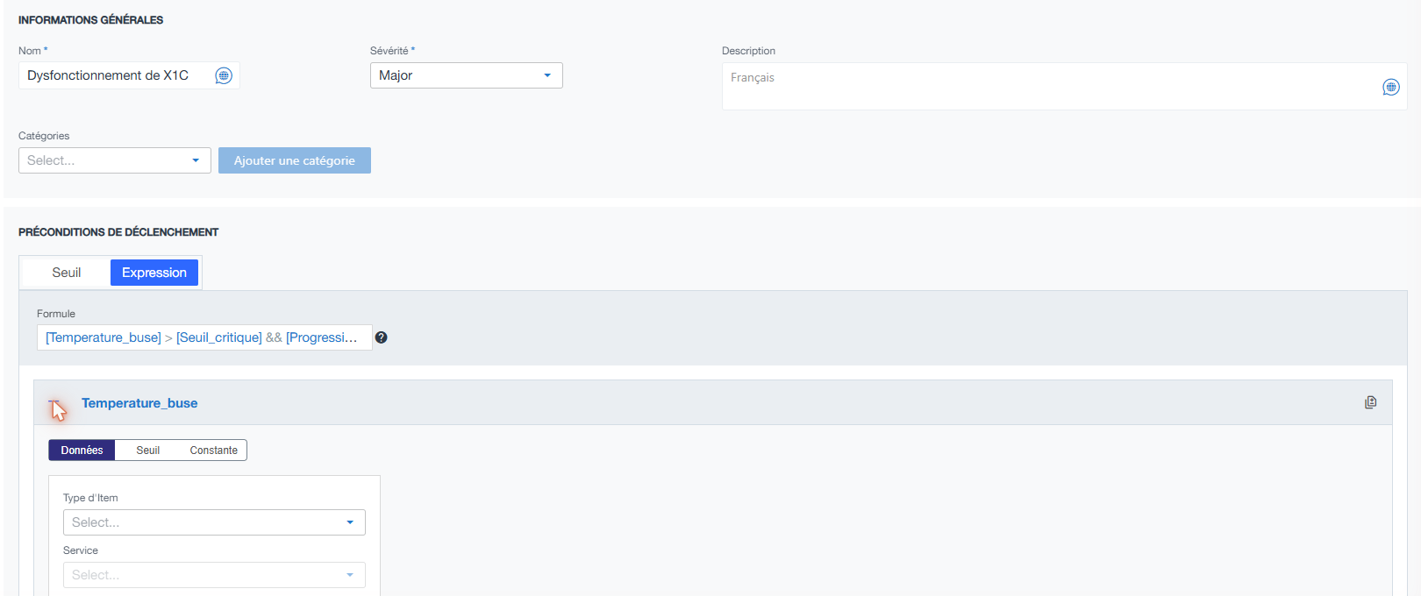1421x596 pixels.
Task: Expand the Catégories select dropdown
Action: [115, 160]
